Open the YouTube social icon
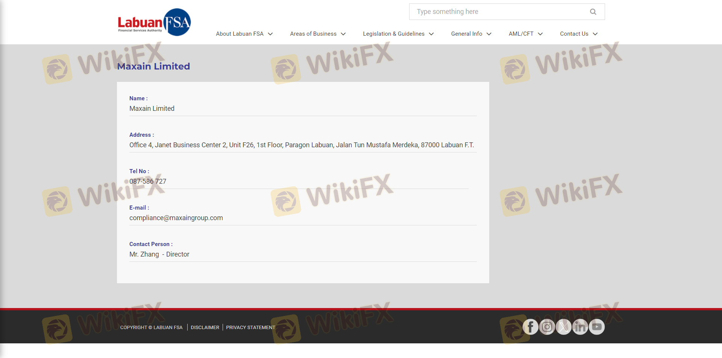 point(597,327)
